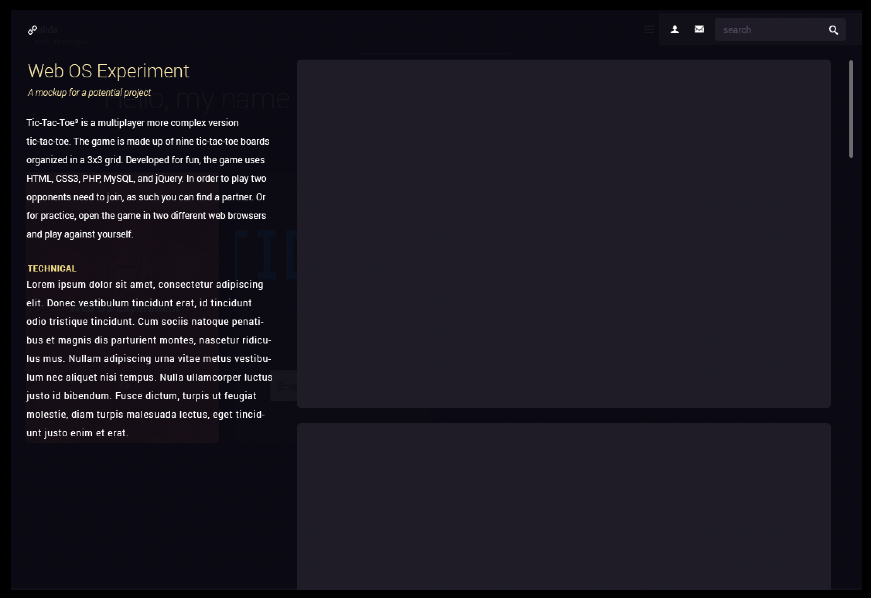Viewport: 871px width, 598px height.
Task: Select the first project image placeholder
Action: coord(564,233)
